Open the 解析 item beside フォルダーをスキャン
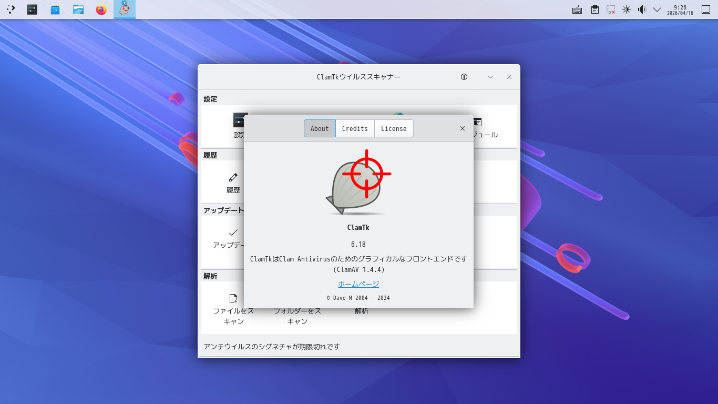718x404 pixels. (362, 311)
